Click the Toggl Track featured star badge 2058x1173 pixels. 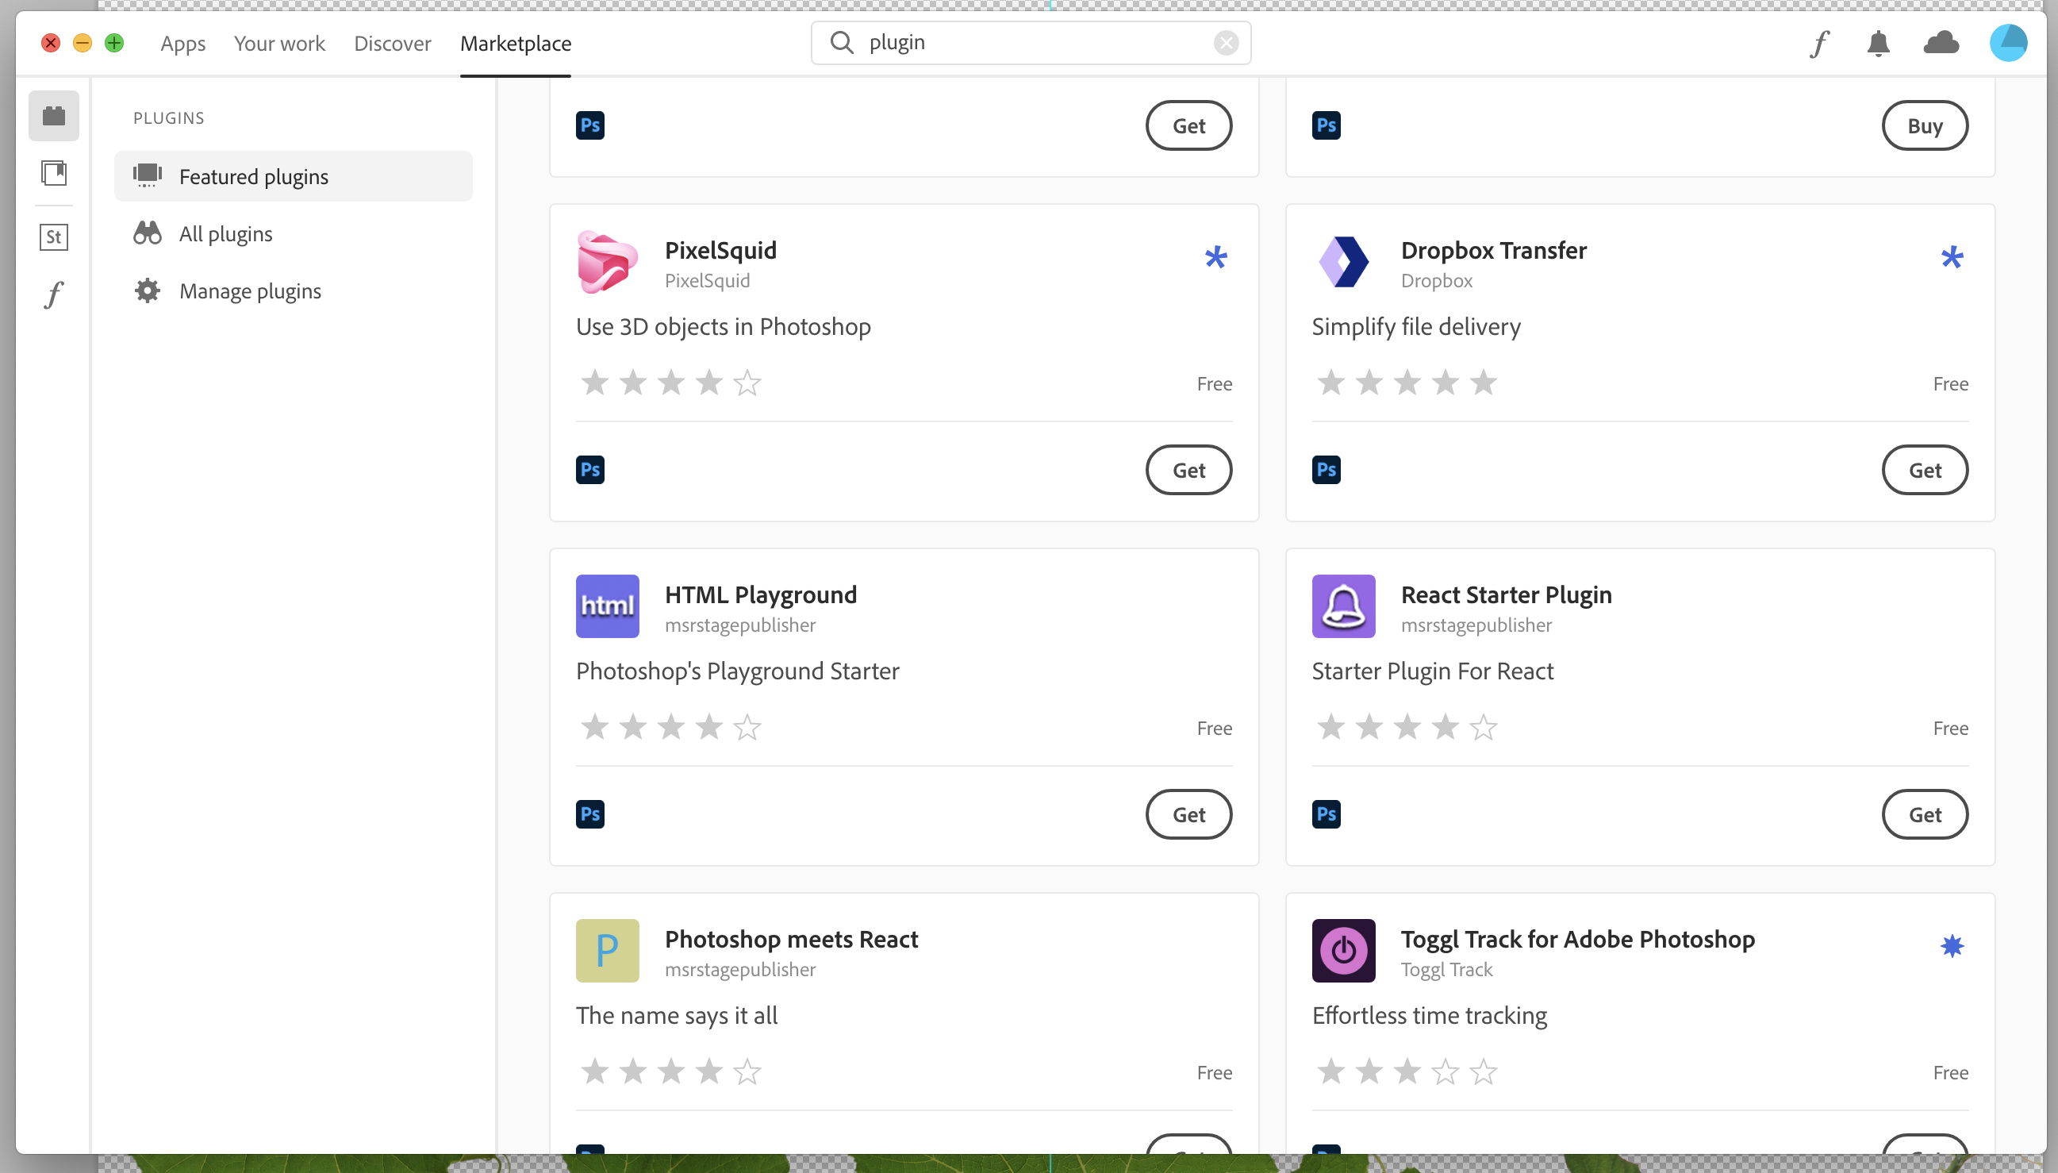point(1952,946)
